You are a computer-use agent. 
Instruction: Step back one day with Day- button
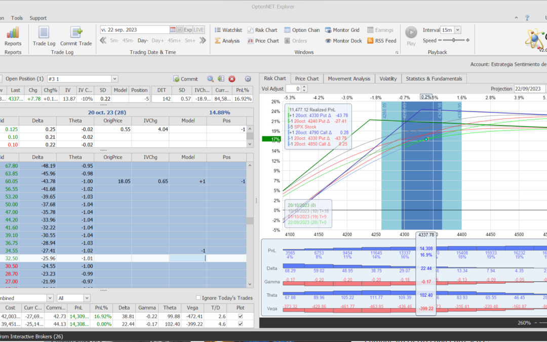coord(142,41)
